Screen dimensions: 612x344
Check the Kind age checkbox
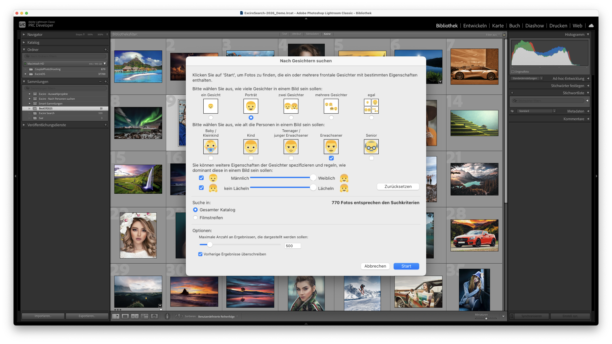pos(251,158)
